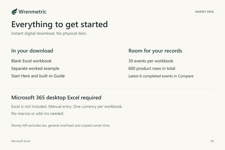Click the 'Room for your records' heading
The image size is (225, 150).
(155, 51)
